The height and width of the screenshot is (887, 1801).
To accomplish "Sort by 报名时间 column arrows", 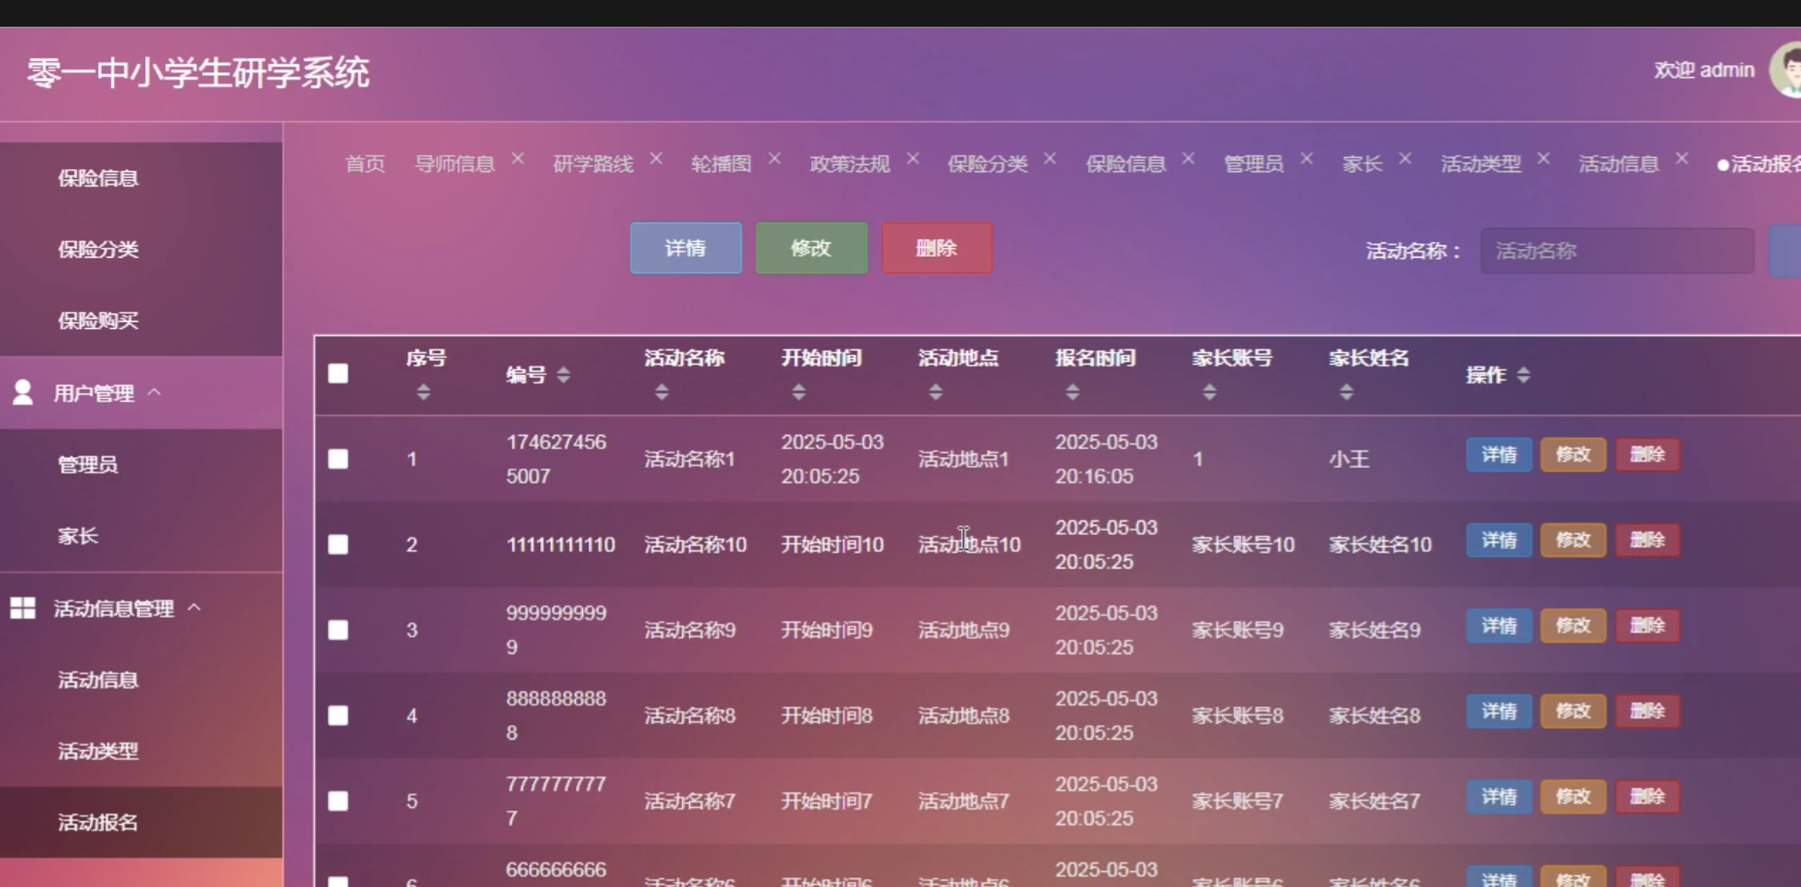I will click(1073, 392).
